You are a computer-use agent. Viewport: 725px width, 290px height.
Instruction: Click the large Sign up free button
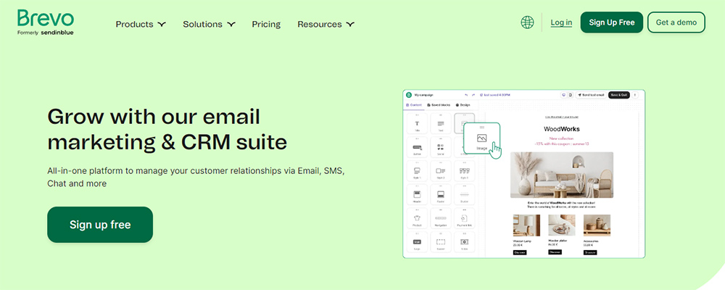100,225
